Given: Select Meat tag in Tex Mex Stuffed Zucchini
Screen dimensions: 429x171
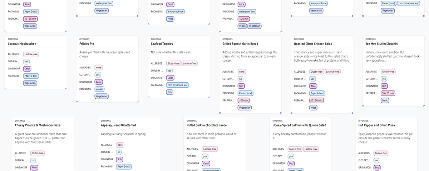Looking at the screenshot, I should pos(385,100).
